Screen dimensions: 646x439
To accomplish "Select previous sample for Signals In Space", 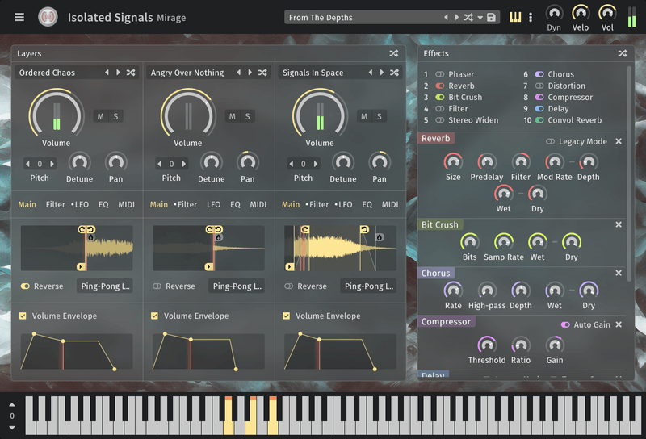I will [x=371, y=73].
